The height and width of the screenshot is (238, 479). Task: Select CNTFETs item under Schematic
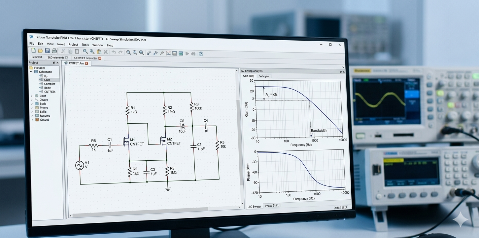(x=50, y=92)
